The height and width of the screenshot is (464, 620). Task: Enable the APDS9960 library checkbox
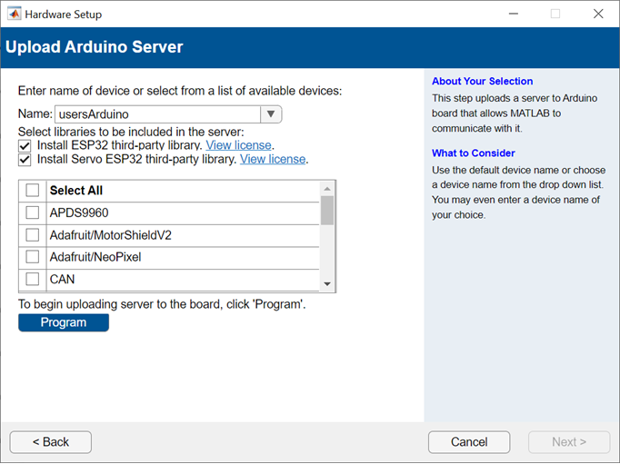point(33,212)
